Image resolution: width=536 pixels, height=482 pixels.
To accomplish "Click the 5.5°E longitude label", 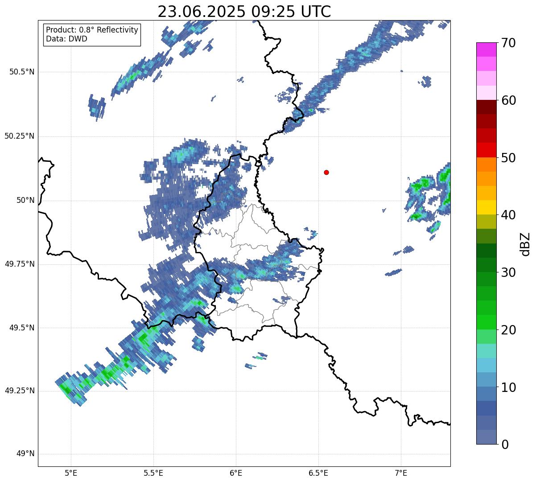I will pos(153,473).
